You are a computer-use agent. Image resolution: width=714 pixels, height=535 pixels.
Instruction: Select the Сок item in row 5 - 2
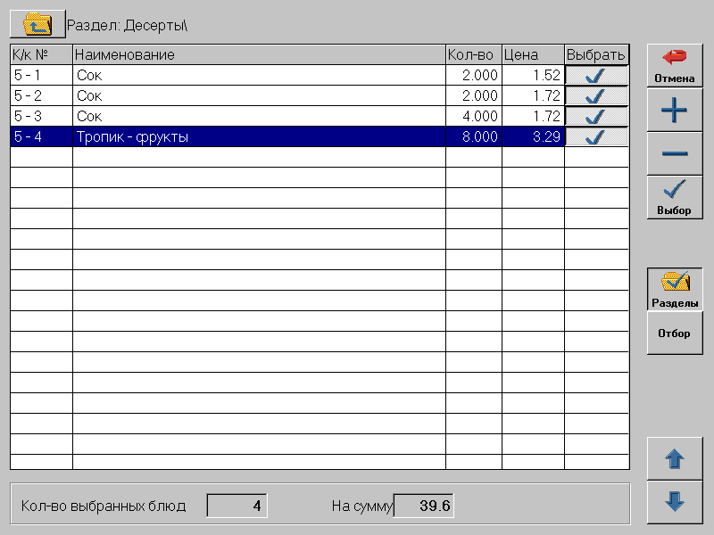pos(259,95)
